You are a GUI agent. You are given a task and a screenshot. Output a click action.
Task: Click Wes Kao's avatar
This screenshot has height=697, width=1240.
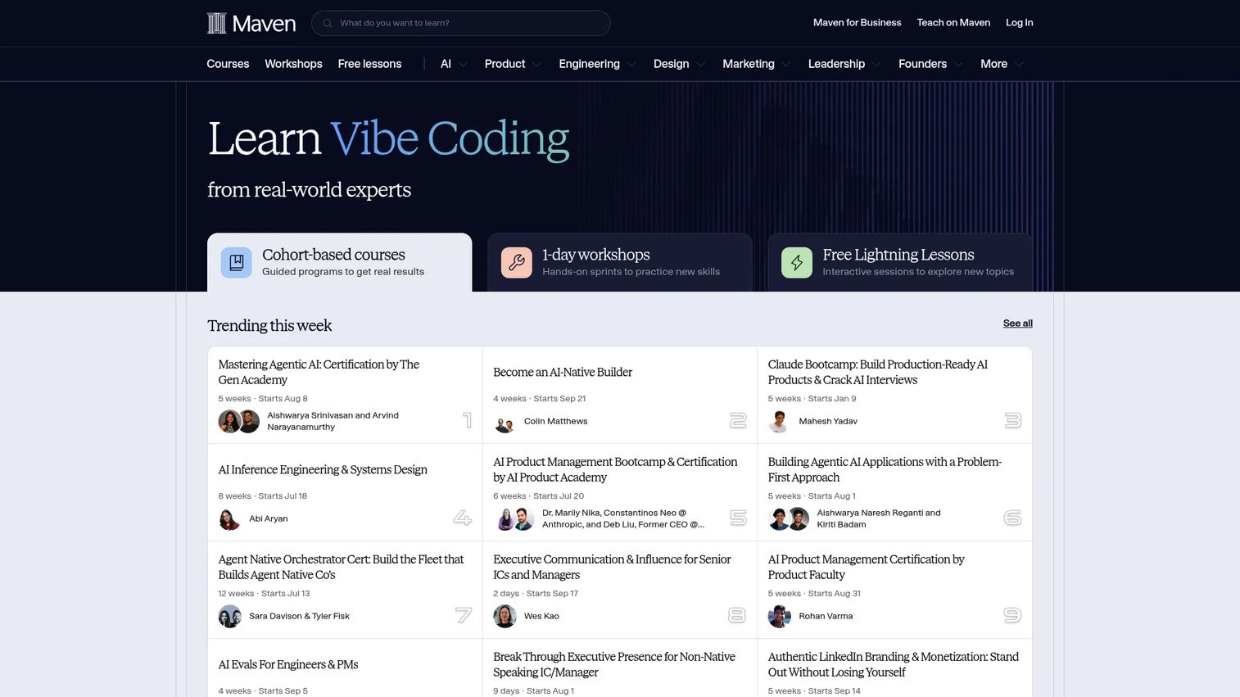[x=505, y=617]
